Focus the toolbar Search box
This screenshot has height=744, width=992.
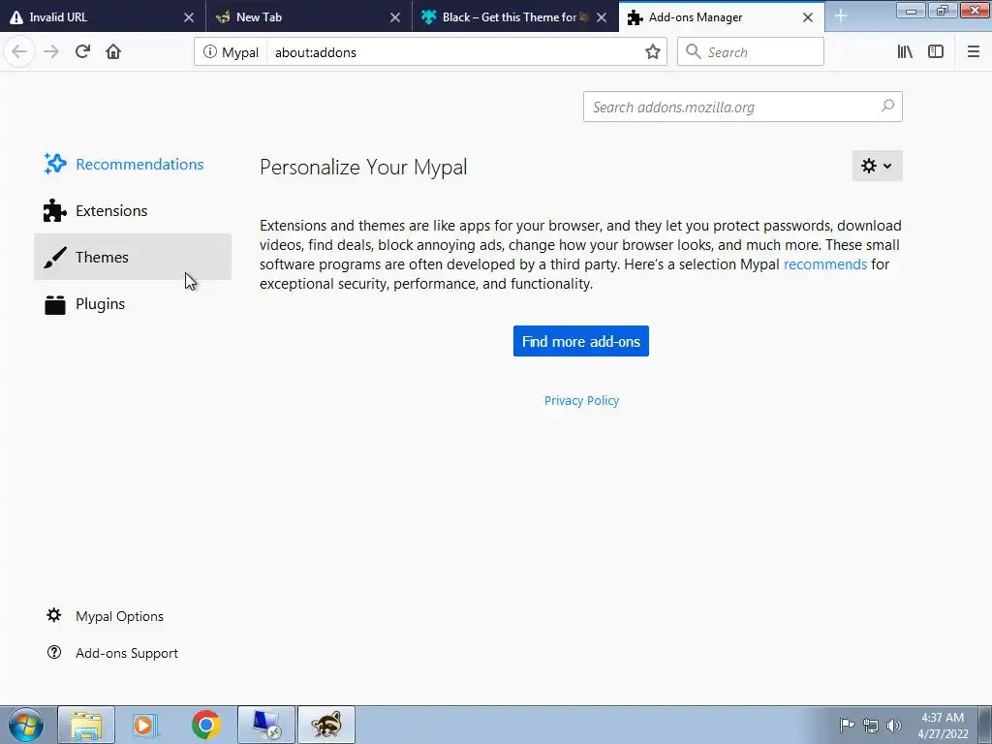[x=751, y=52]
